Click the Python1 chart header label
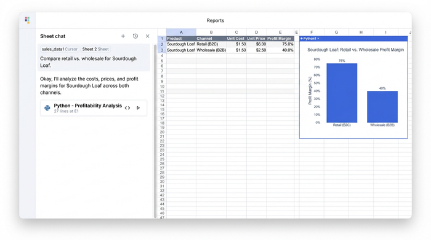This screenshot has height=240, width=431. click(310, 39)
